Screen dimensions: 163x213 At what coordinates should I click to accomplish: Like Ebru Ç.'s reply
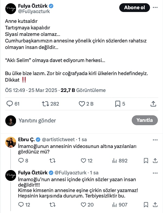pyautogui.click(x=84, y=160)
